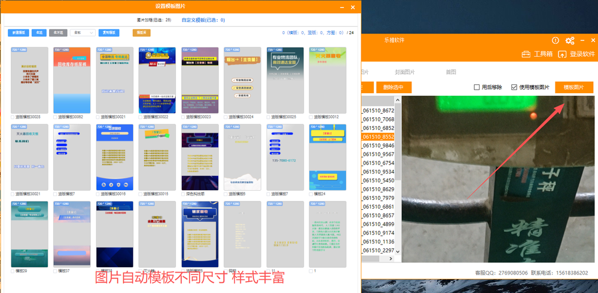This screenshot has width=598, height=293.
Task: Enable the 用后移除 checkbox
Action: tap(477, 87)
